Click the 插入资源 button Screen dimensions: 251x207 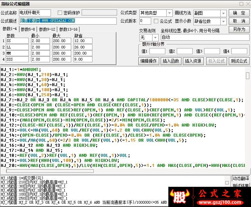point(193,61)
